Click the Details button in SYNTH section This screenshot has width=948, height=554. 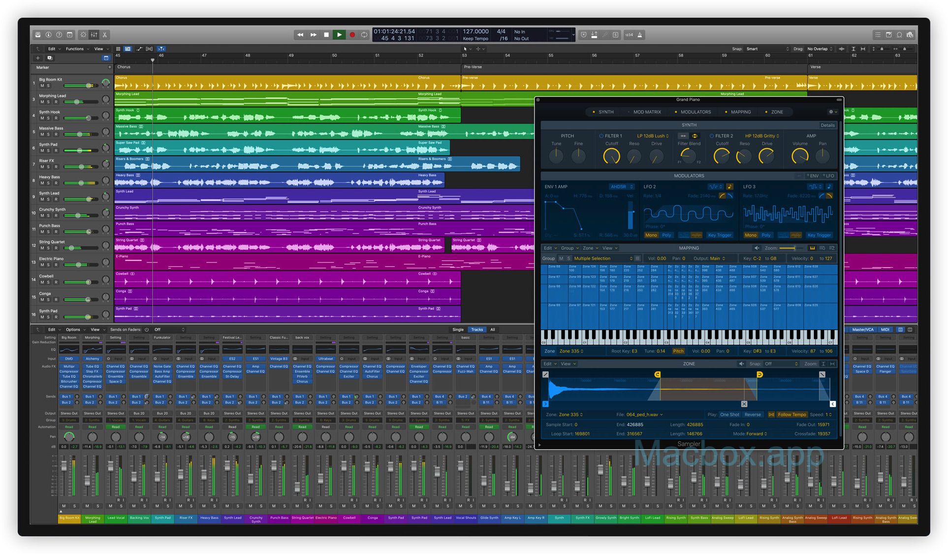pyautogui.click(x=827, y=125)
